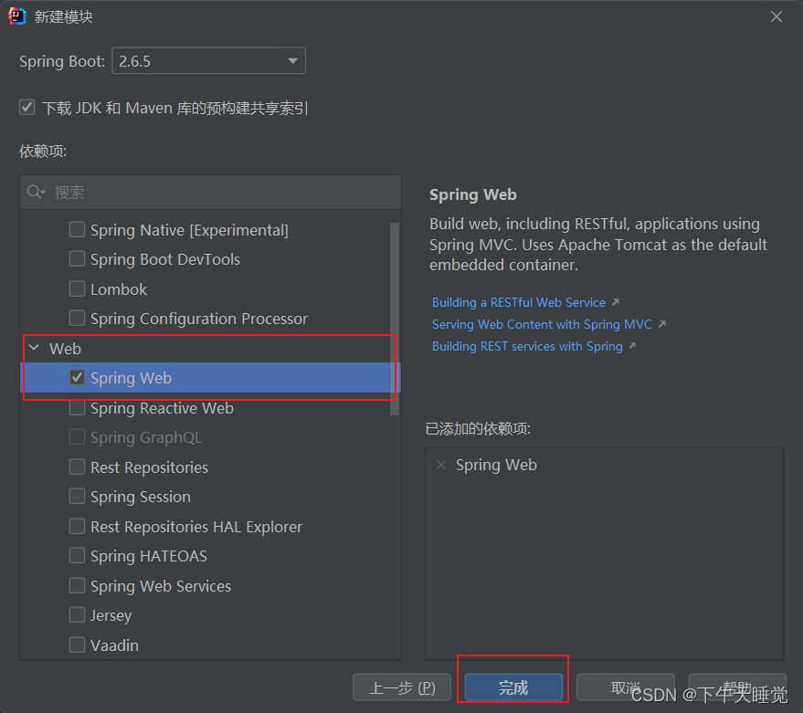Uncheck the Spring Web checkbox
Viewport: 803px width, 713px height.
point(77,378)
